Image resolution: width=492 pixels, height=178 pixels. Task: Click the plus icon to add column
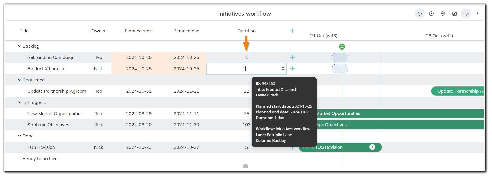(292, 31)
